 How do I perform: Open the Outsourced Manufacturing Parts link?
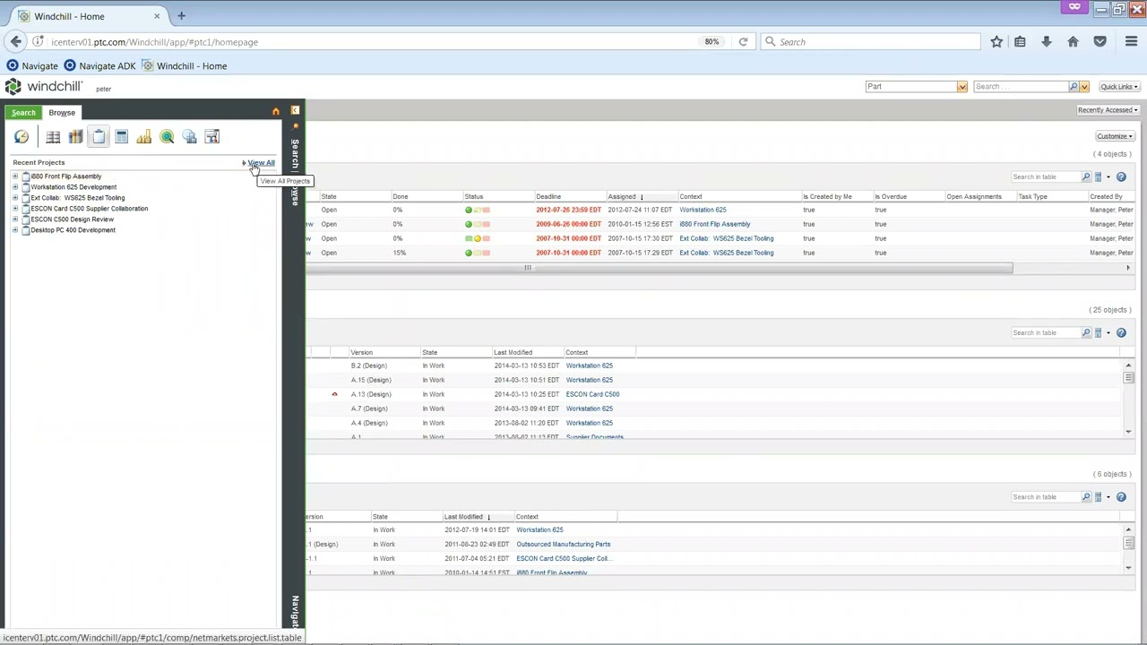pos(563,544)
